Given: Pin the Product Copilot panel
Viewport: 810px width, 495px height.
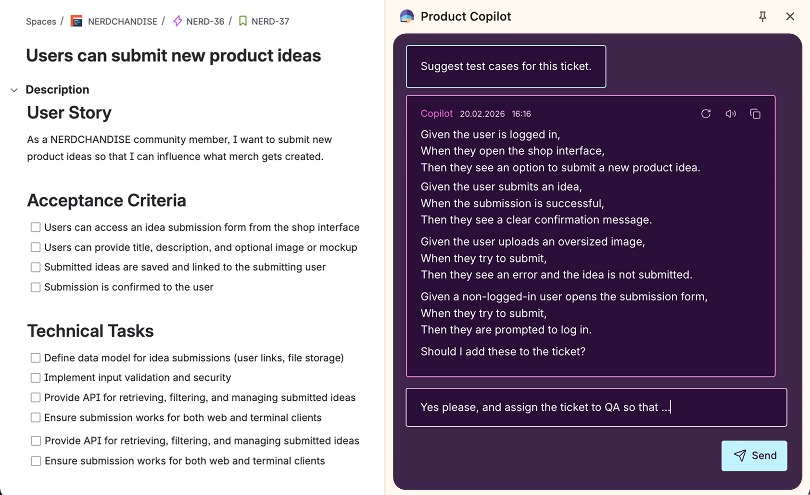Looking at the screenshot, I should click(x=762, y=17).
